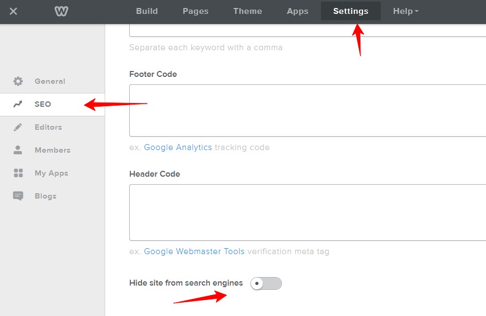Click the Header Code heading

[x=155, y=174]
